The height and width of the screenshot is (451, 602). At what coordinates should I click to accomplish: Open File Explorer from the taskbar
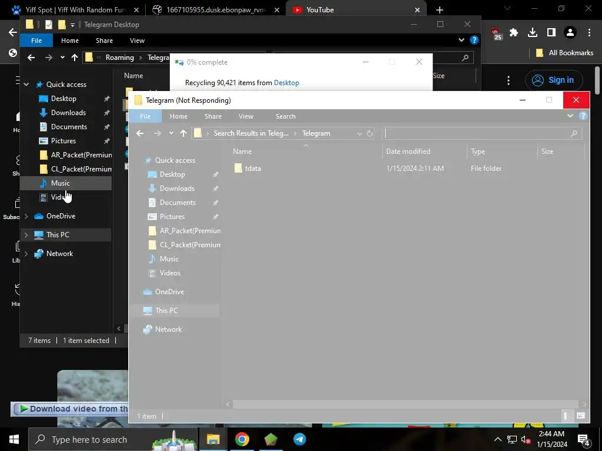(x=213, y=439)
